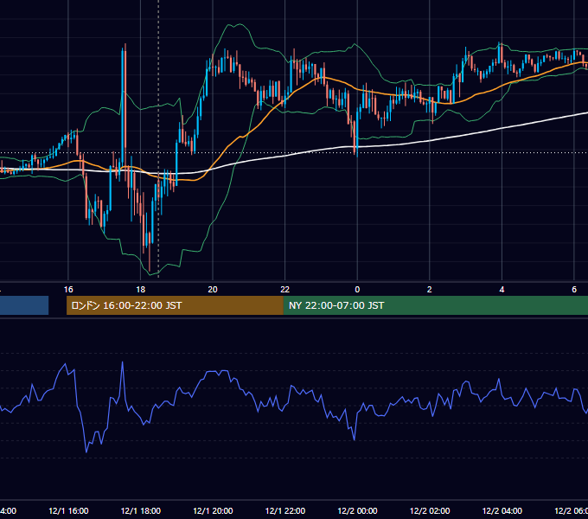This screenshot has height=519, width=588.
Task: Click the 0 hour label on the upper time axis
Action: (x=357, y=290)
